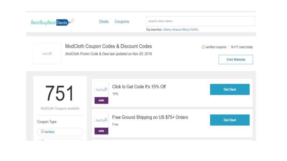Image resolution: width=287 pixels, height=161 pixels.
Task: Open the Udemy top search link
Action: (167, 30)
